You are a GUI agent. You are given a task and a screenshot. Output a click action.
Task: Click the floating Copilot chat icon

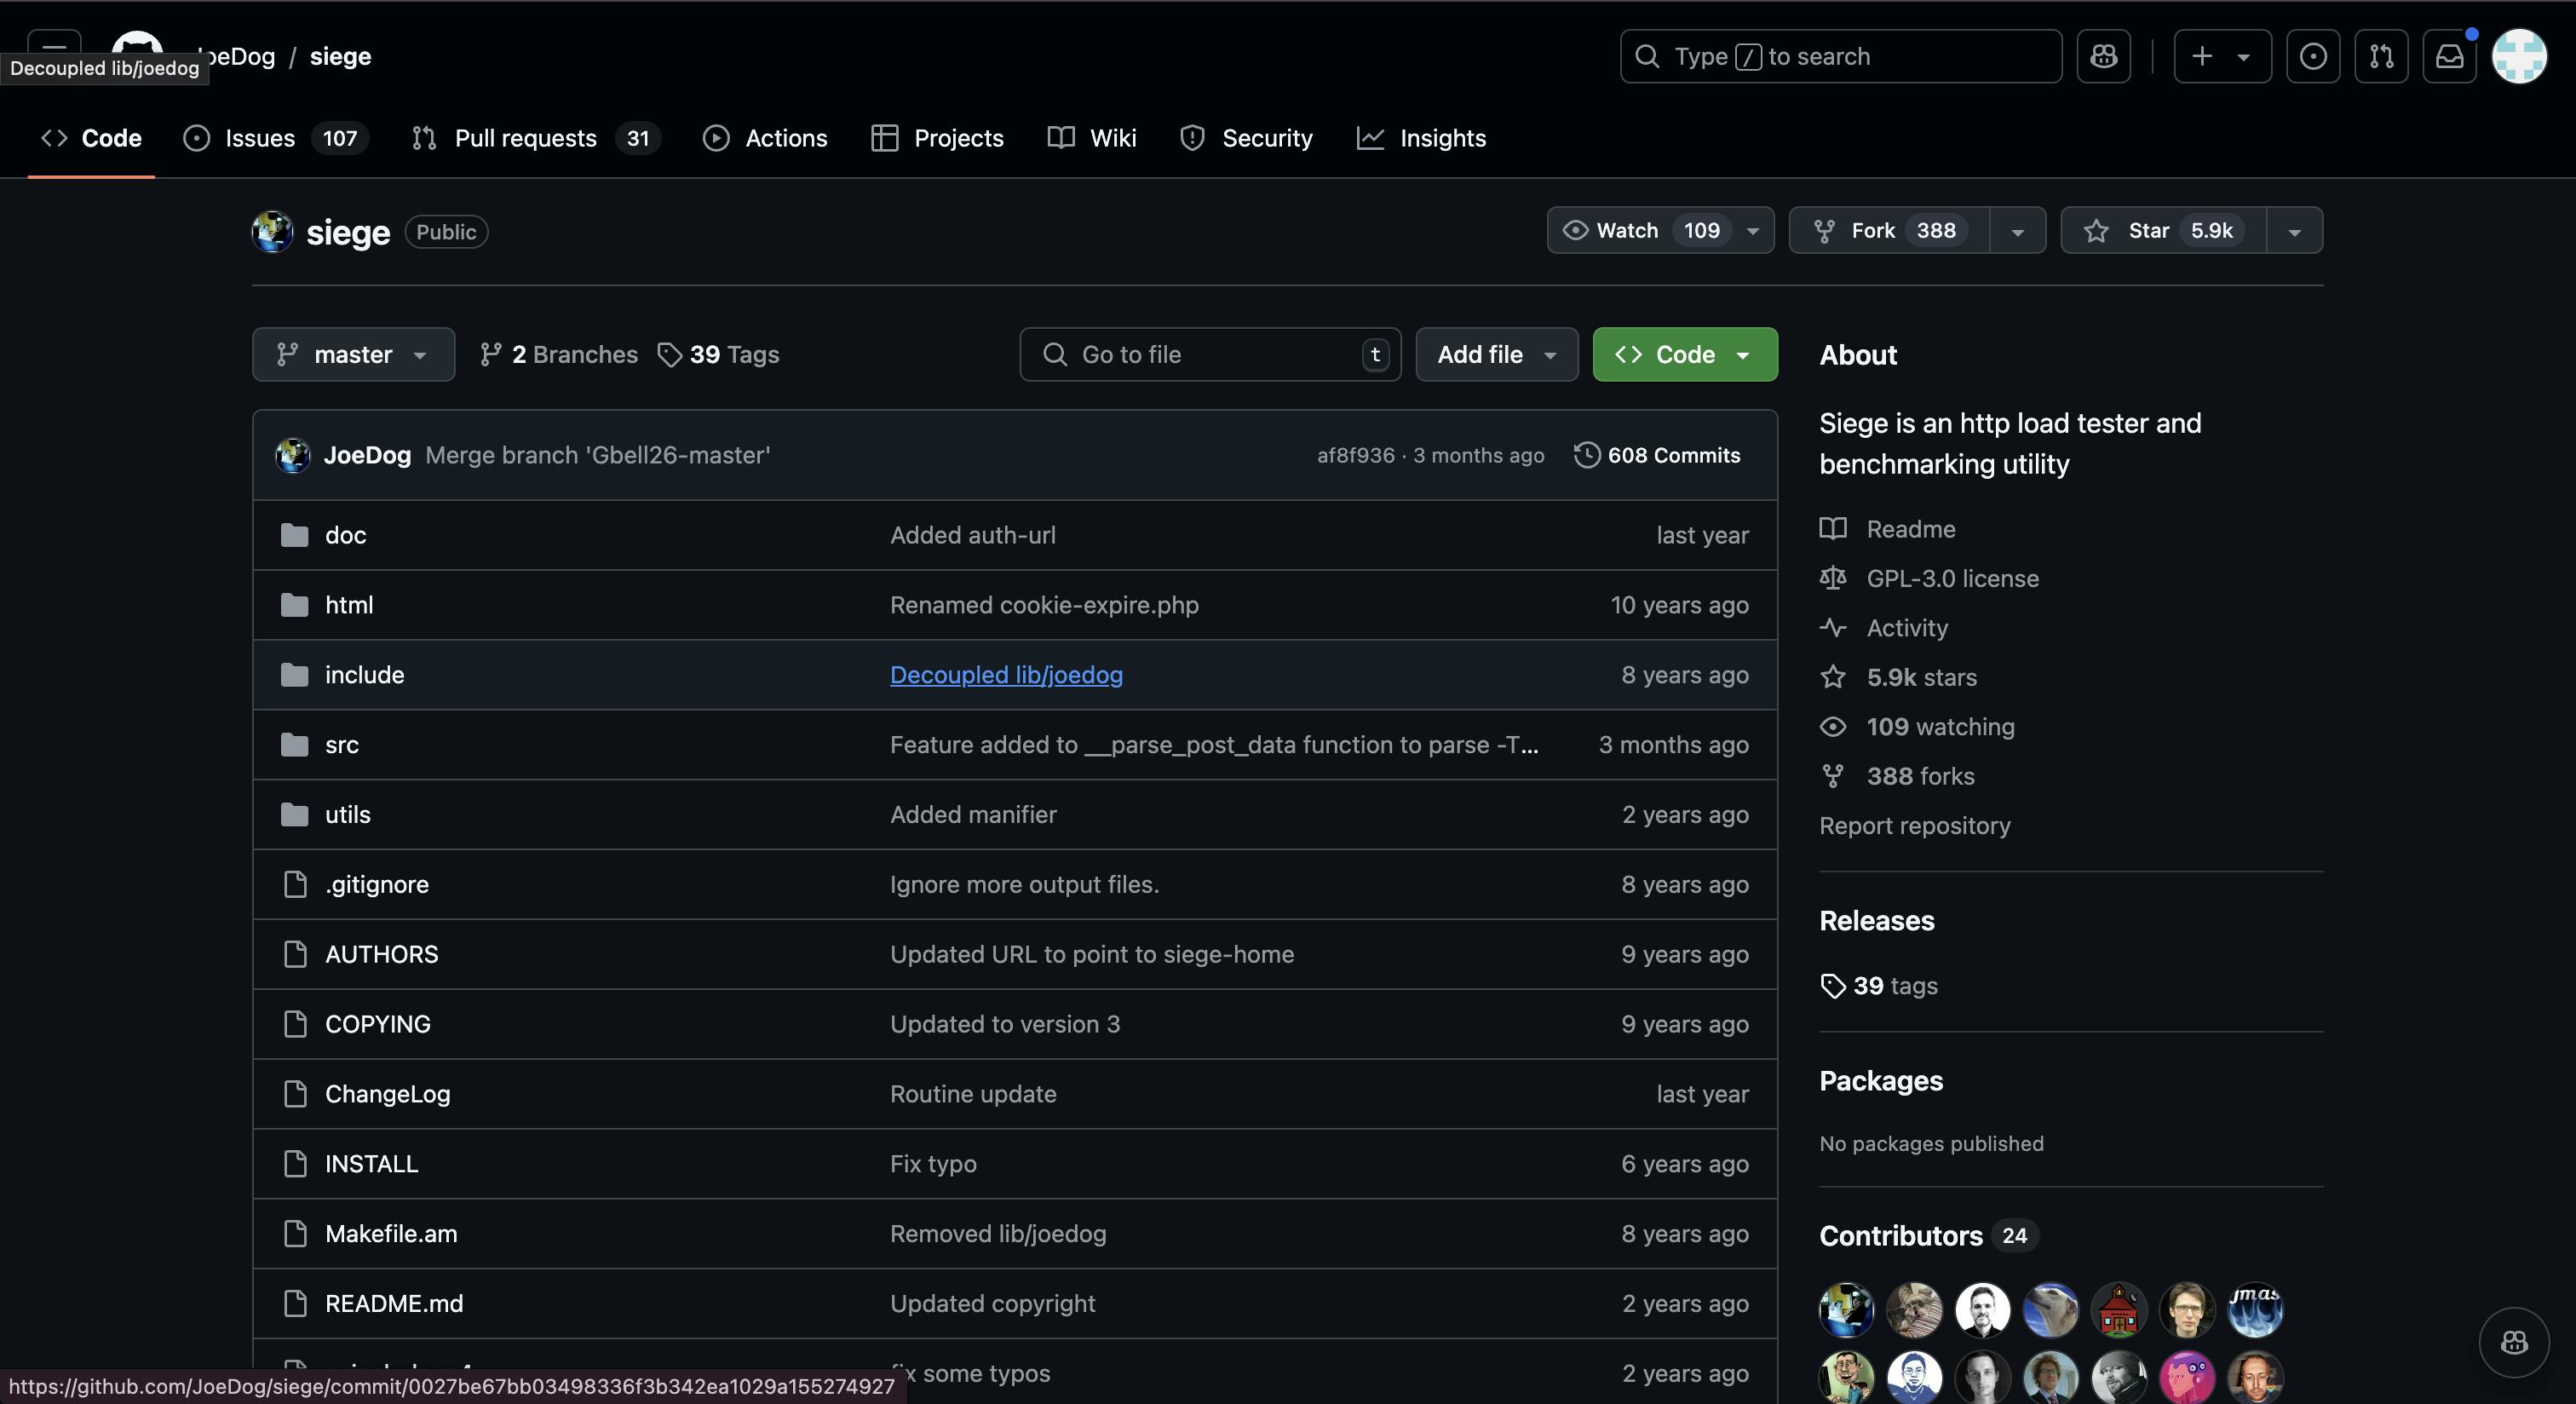(2514, 1342)
